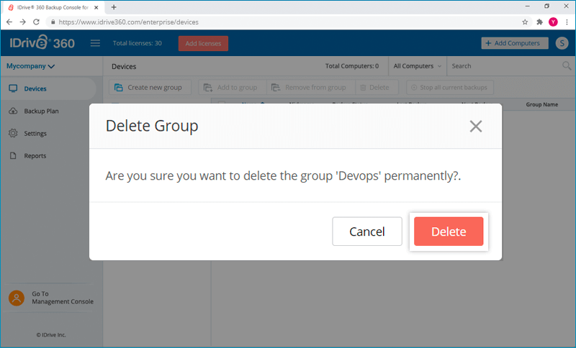
Task: Click Add Computers button
Action: coord(515,43)
